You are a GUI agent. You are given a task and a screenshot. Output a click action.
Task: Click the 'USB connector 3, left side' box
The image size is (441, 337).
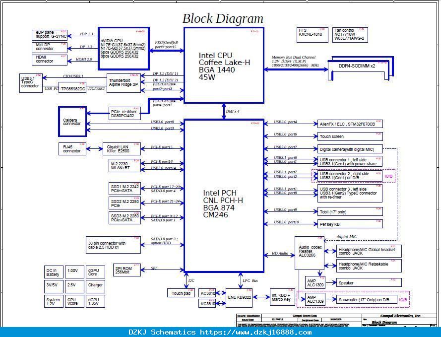[x=350, y=193]
